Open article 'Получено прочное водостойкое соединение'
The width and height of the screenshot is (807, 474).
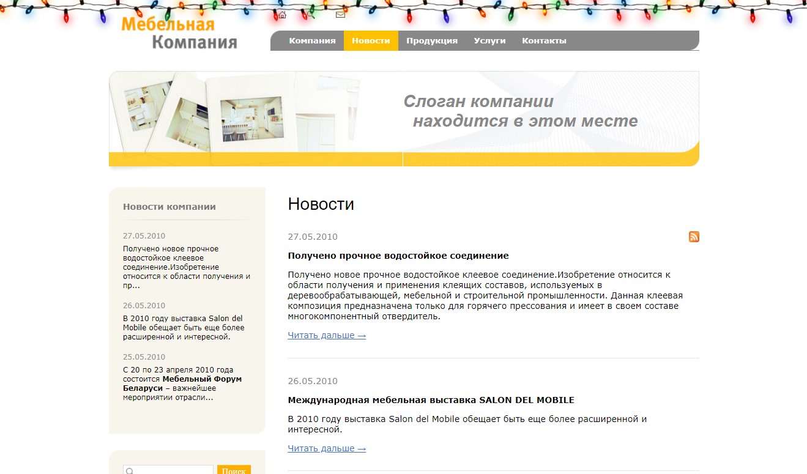[398, 256]
